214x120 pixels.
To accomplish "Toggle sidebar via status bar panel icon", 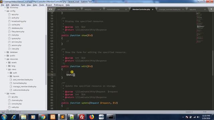I will 3,112.
